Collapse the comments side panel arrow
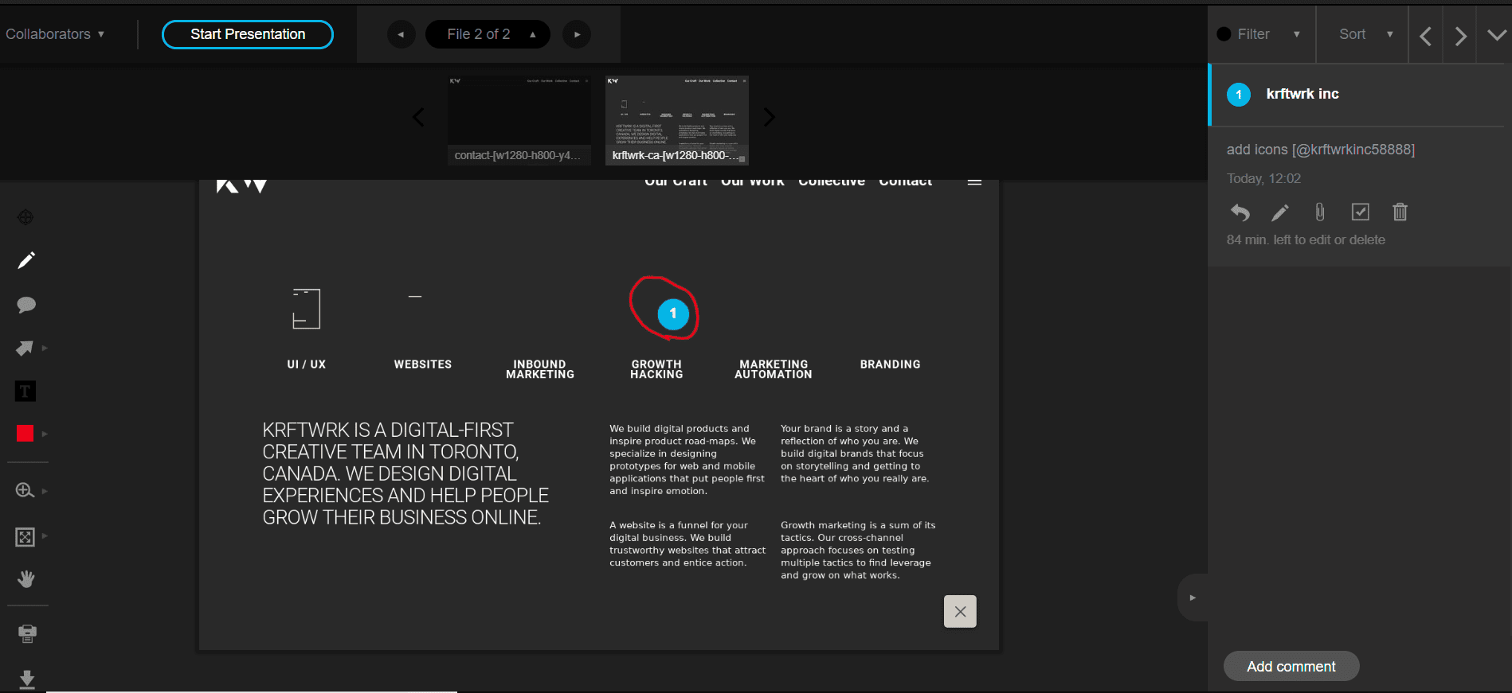This screenshot has width=1512, height=693. pyautogui.click(x=1193, y=598)
